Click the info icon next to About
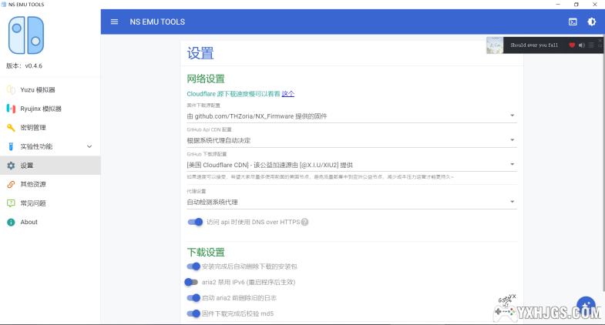 point(11,222)
